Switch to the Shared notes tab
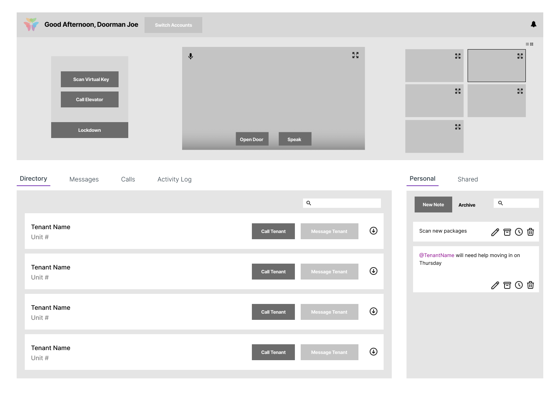The height and width of the screenshot is (397, 558). [x=467, y=179]
